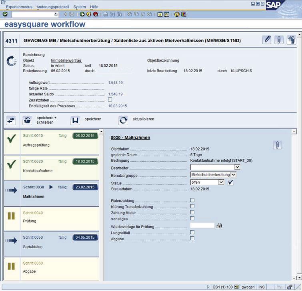Open the Expertenmodus menu
302x291 pixels.
(19, 7)
